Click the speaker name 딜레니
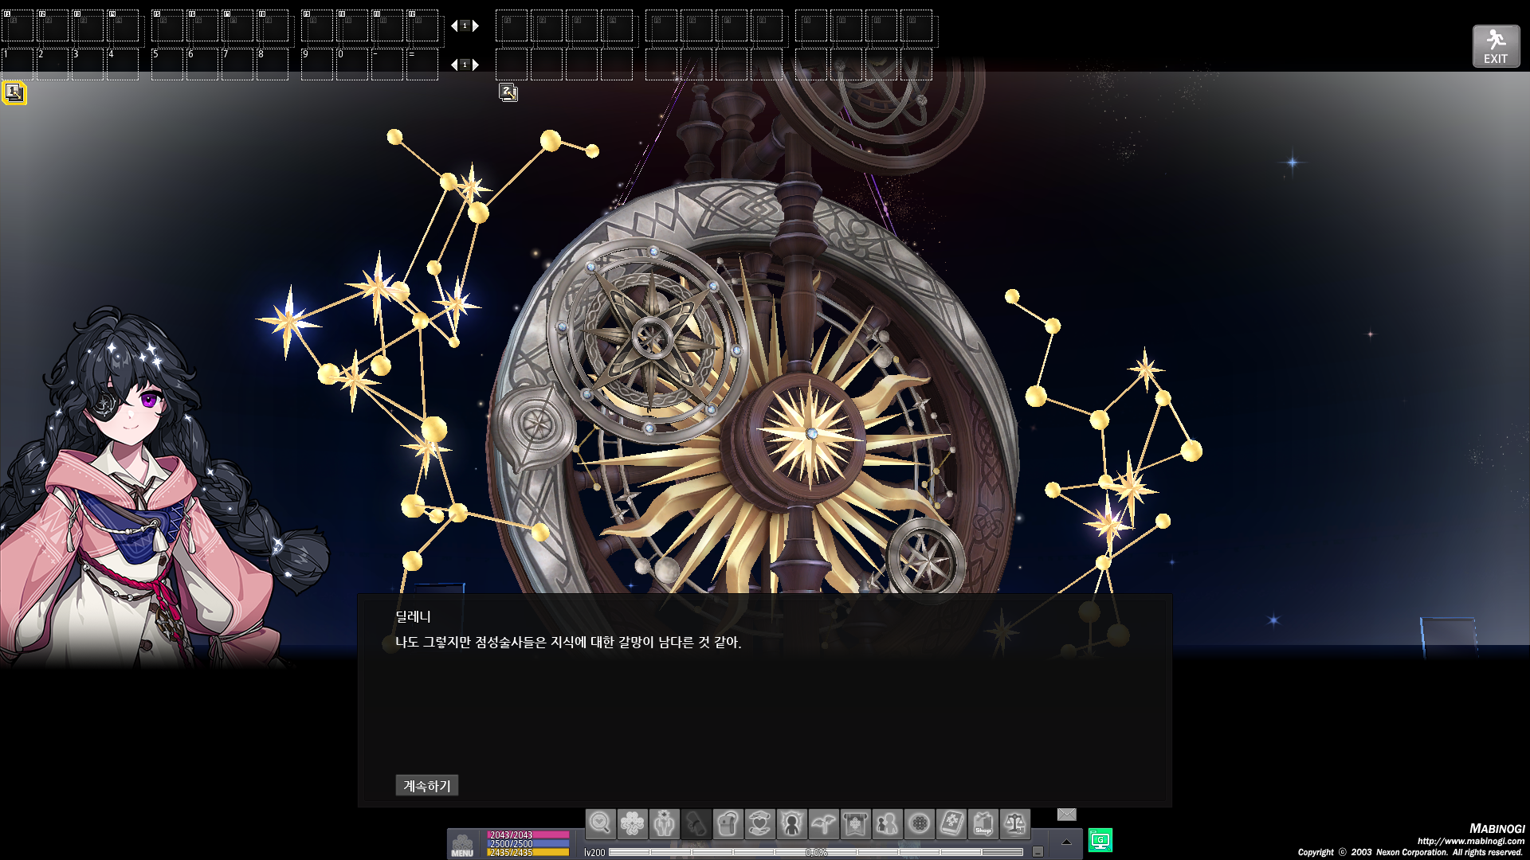The width and height of the screenshot is (1530, 860). click(413, 616)
